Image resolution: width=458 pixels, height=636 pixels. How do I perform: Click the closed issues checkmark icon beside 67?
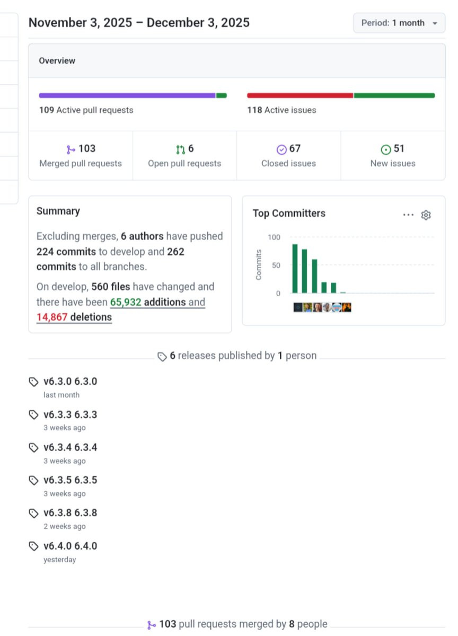281,149
